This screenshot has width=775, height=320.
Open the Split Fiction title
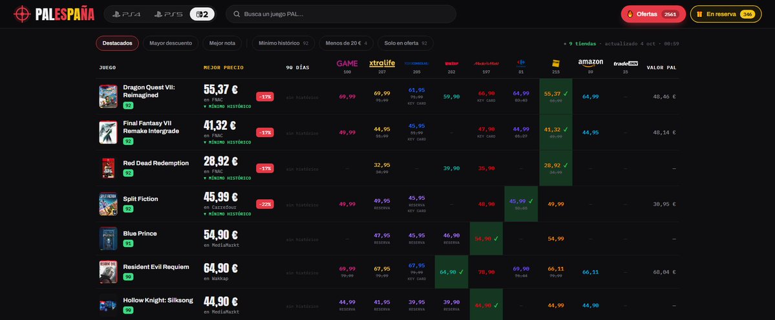140,199
